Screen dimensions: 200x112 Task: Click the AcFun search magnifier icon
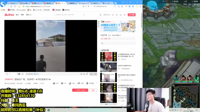(83, 15)
